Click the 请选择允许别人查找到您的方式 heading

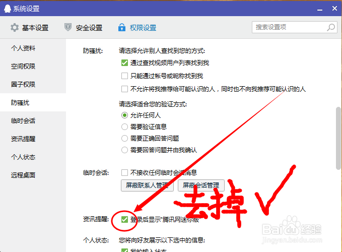click(162, 51)
